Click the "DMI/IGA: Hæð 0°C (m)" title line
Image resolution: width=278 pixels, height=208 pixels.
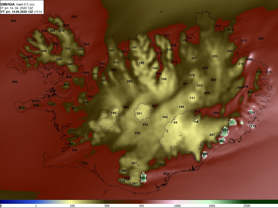(x=18, y=4)
